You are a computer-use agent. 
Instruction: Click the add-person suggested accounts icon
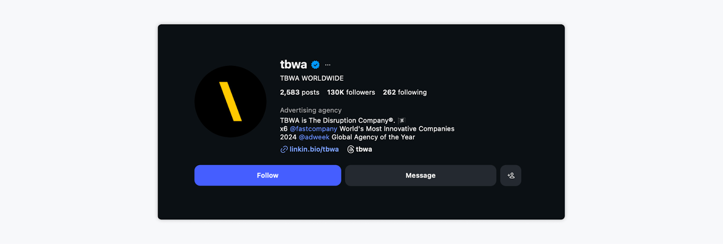[511, 175]
